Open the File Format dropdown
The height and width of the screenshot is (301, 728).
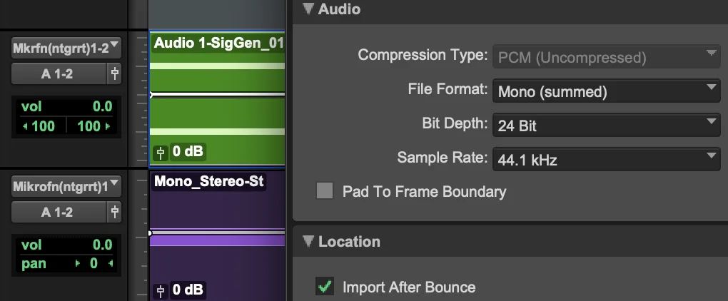click(x=607, y=92)
